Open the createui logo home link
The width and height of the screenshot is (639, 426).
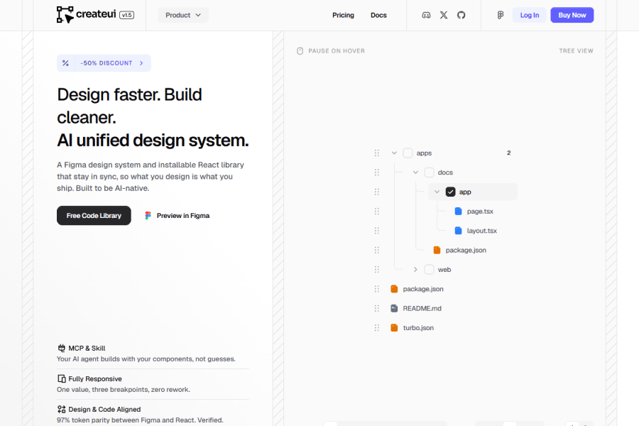[87, 15]
